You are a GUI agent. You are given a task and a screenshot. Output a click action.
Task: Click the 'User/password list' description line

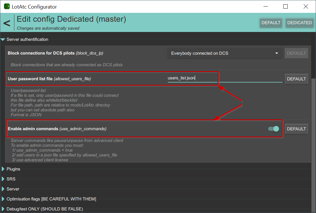point(28,91)
